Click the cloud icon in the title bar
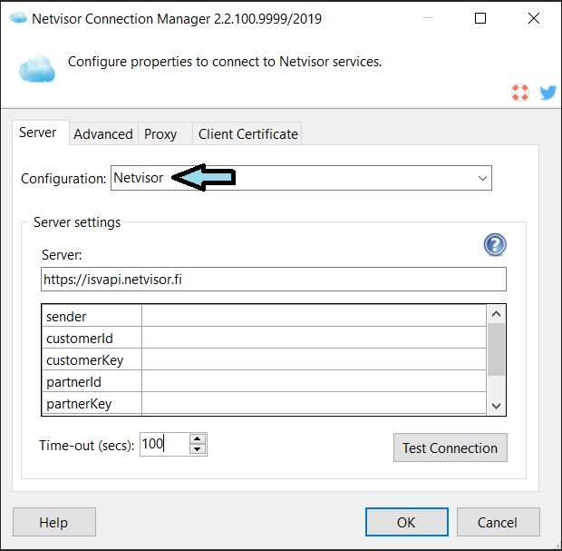 click(x=18, y=17)
